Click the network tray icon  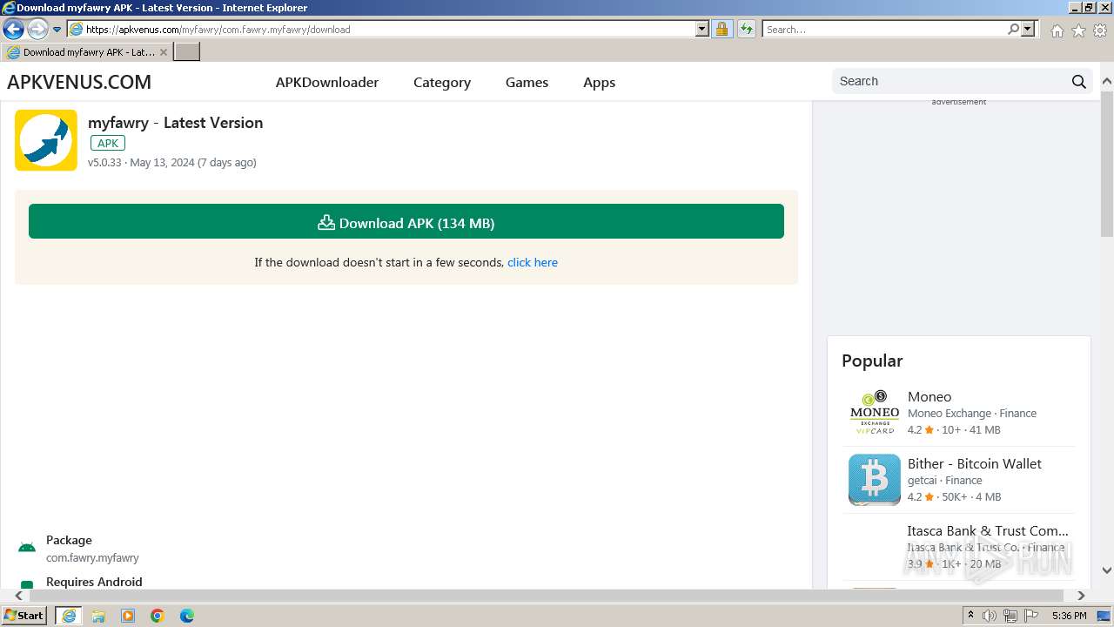[x=1010, y=616]
